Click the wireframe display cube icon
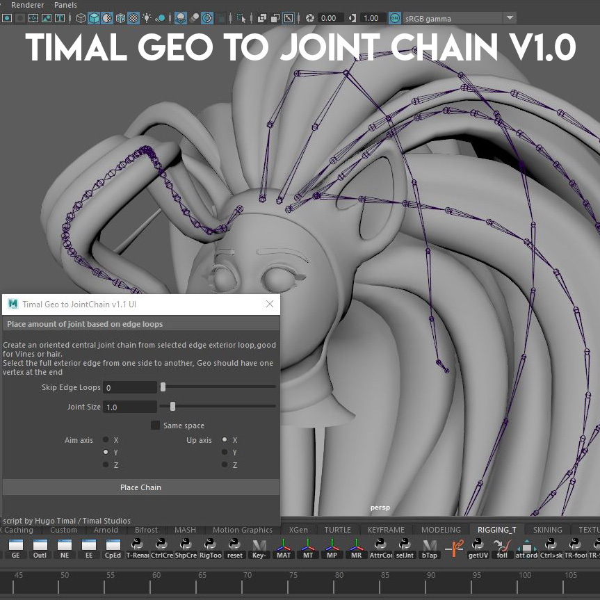This screenshot has height=600, width=600. [81, 18]
